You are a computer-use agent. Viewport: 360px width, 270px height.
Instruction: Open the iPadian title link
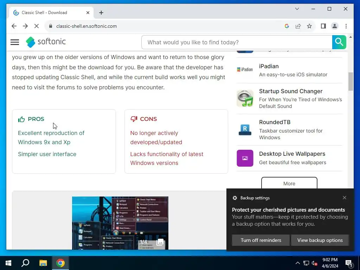(x=269, y=66)
